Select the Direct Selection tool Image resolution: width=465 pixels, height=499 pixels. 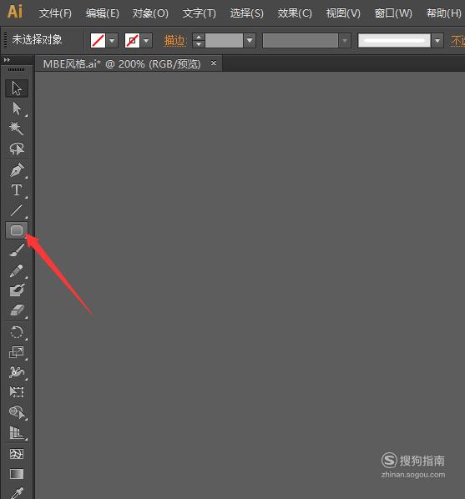[x=17, y=108]
